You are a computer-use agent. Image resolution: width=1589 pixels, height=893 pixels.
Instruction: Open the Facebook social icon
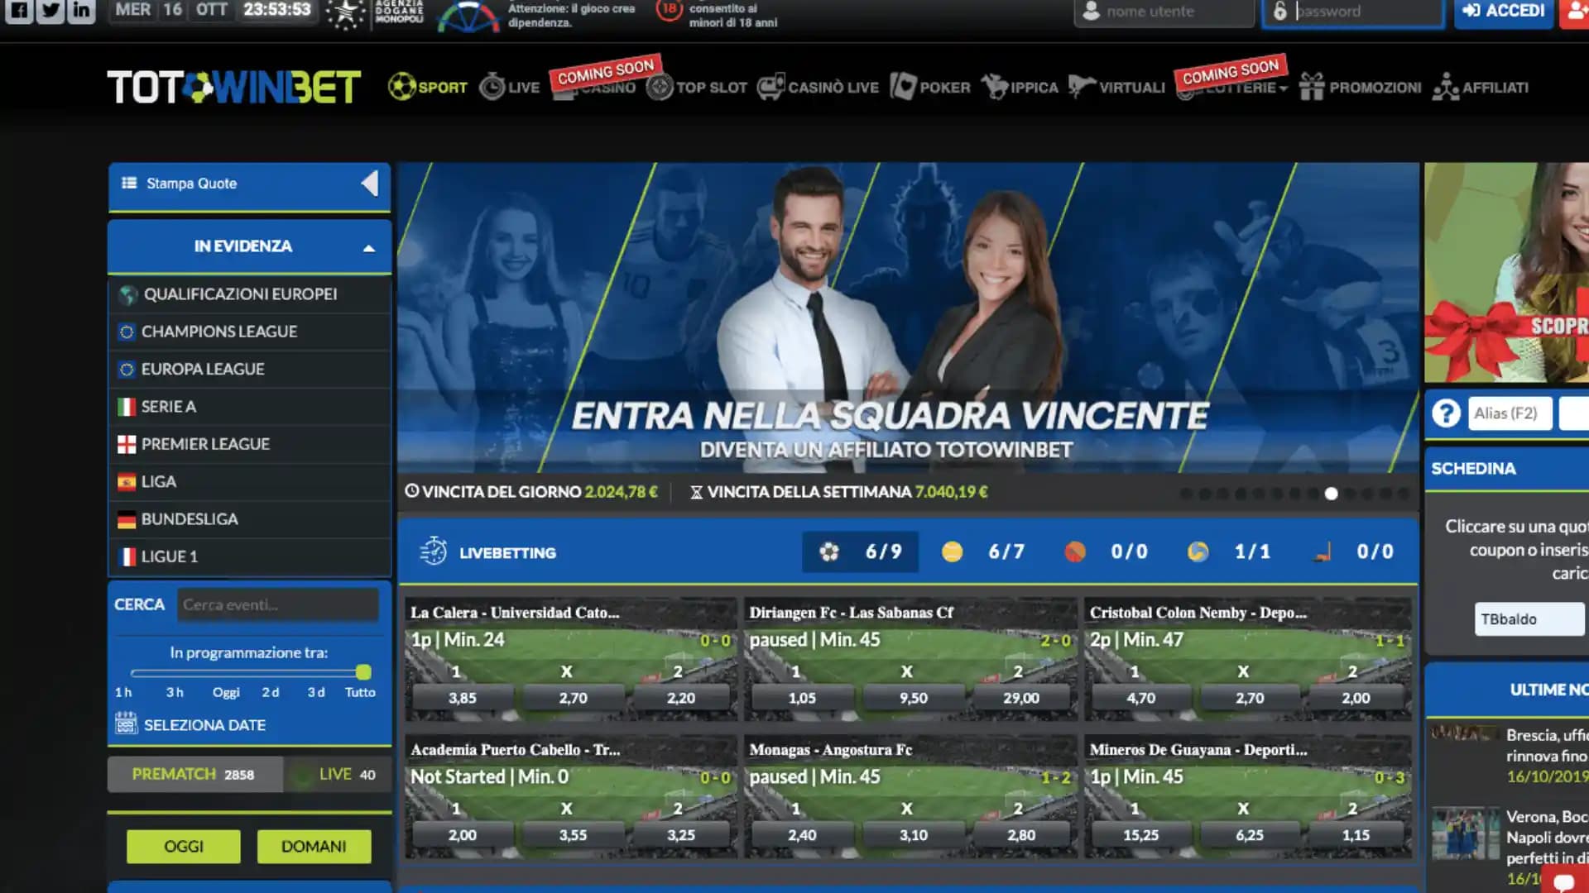pos(19,11)
